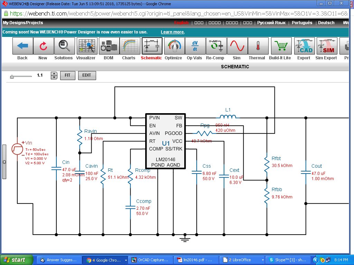Viewport: 354px width, 265px height.
Task: Open the Windows start button
Action: click(x=16, y=260)
